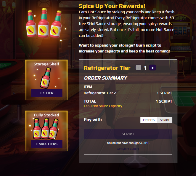Viewport: 196px width, 176px height.
Task: Decrease Refrigerator Tier with minus button
Action: (138, 68)
